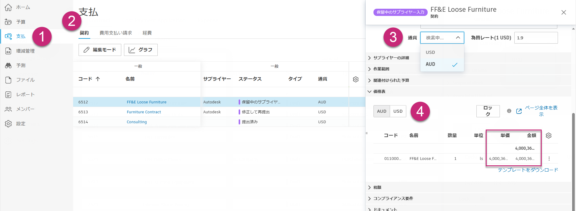Open the 設定 settings gear in sidebar
This screenshot has height=211, width=576.
point(8,124)
